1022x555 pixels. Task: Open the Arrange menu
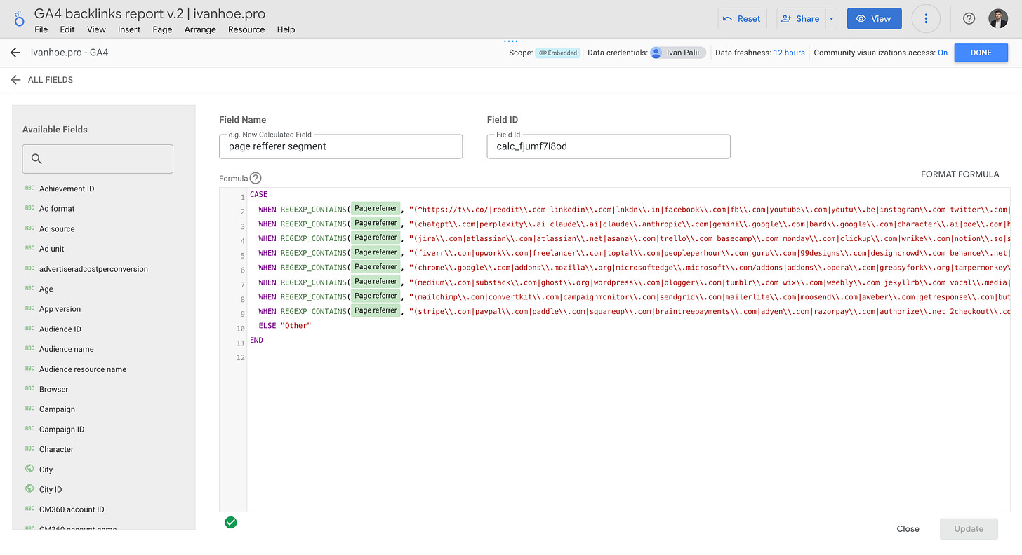pos(200,29)
